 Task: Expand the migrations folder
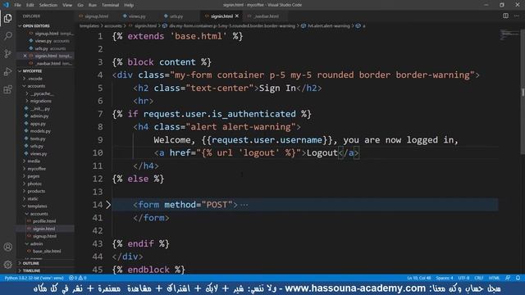click(x=41, y=101)
